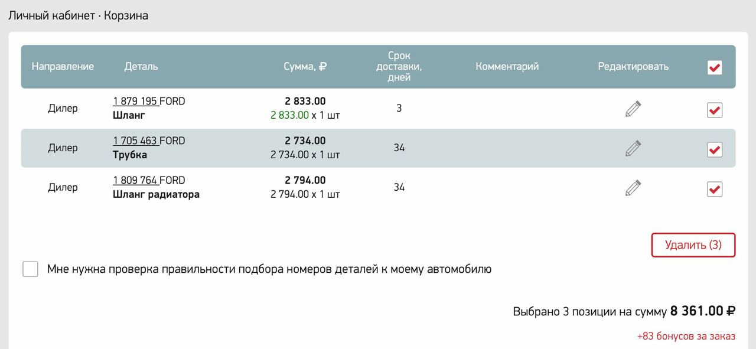The width and height of the screenshot is (756, 349).
Task: Click the Направление column header
Action: 63,67
